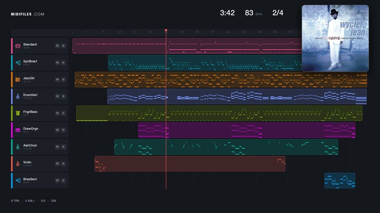Mute the SynBras1 track
Screen dimensions: 380x213
(57, 63)
